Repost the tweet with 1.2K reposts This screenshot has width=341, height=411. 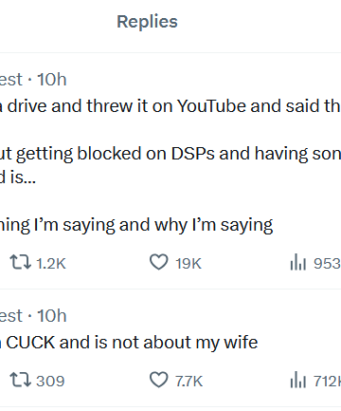click(20, 262)
